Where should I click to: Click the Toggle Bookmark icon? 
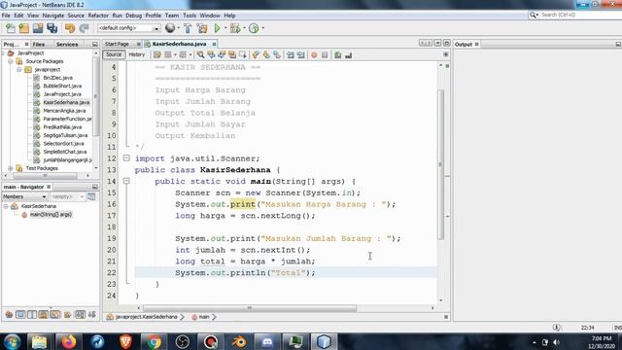click(x=277, y=54)
